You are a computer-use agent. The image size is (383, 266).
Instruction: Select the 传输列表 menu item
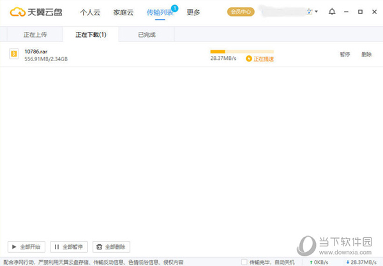point(160,13)
